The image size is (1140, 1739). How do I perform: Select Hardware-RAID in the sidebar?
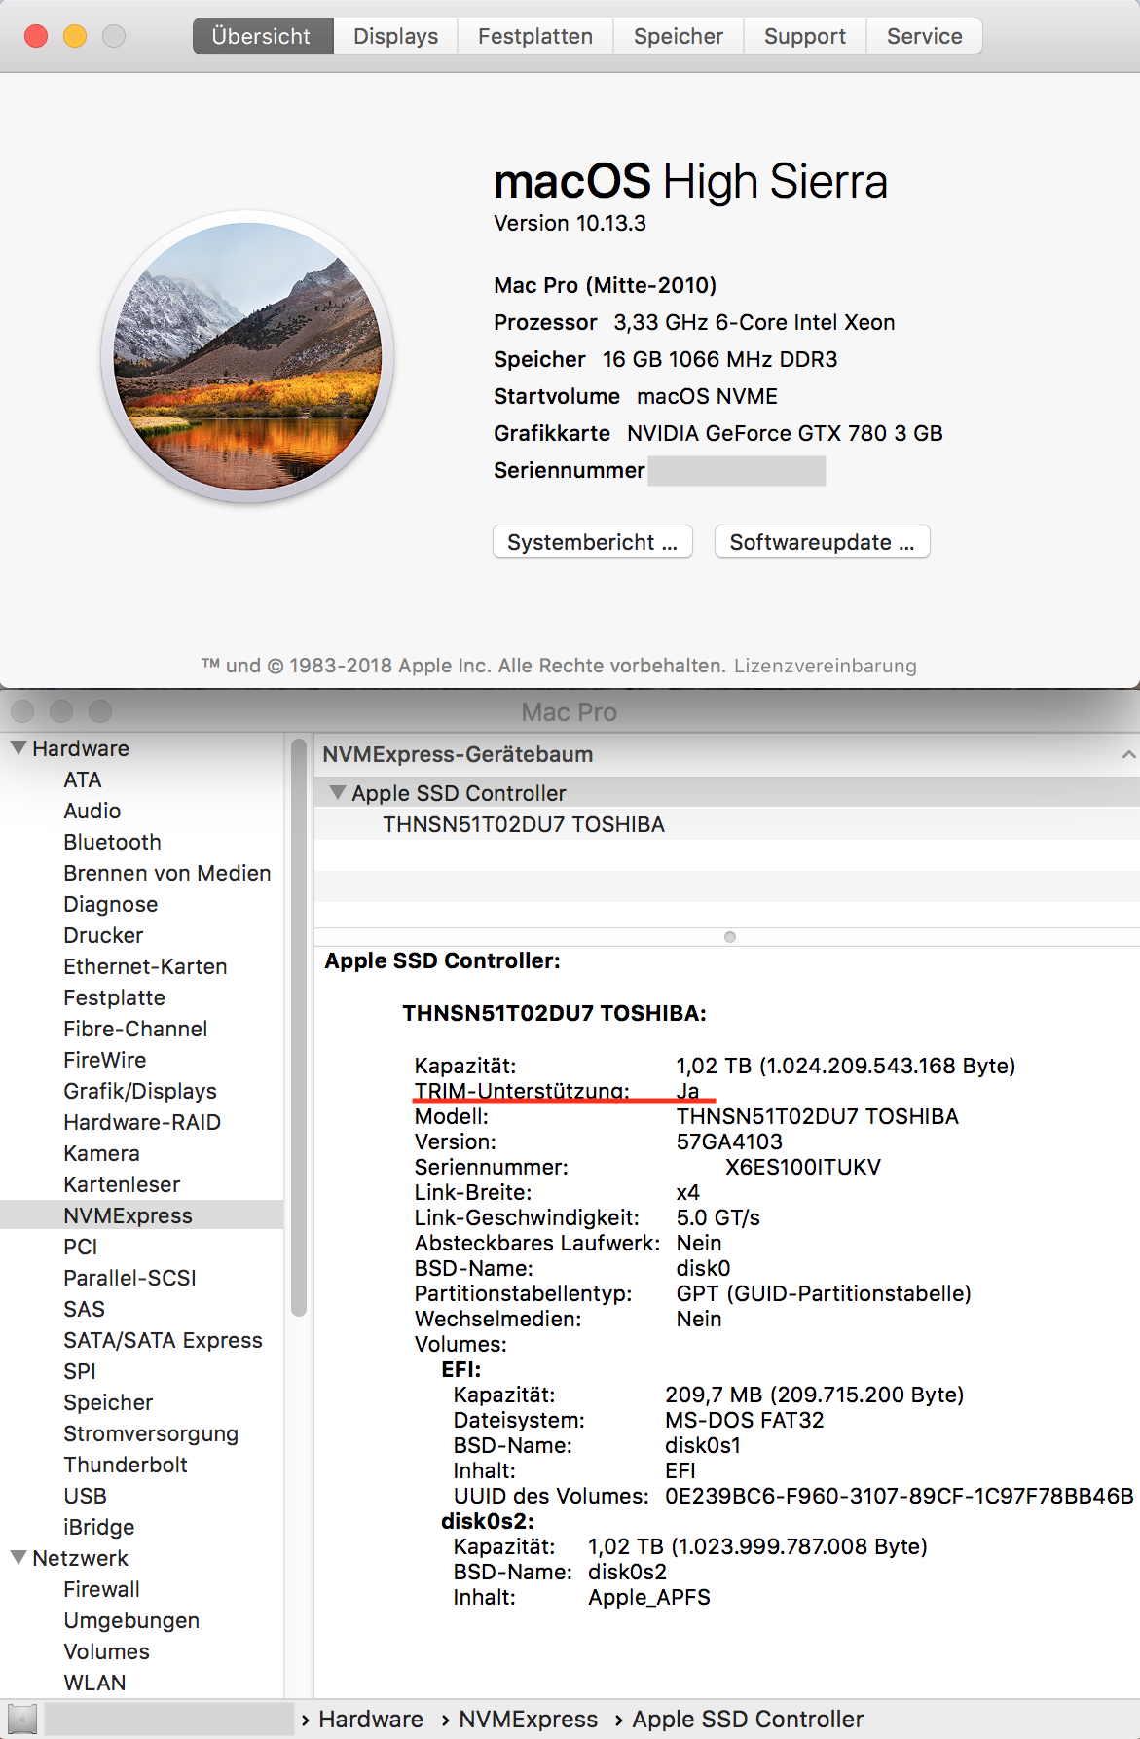(142, 1122)
